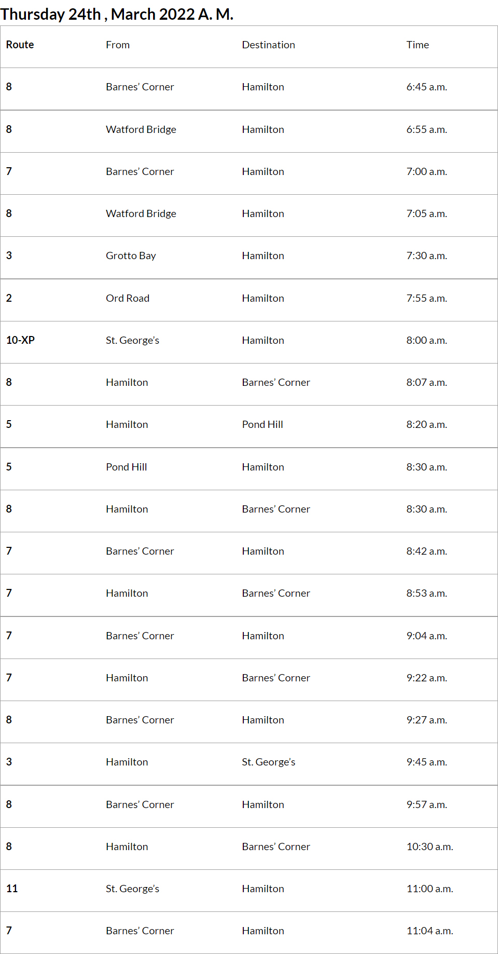Click the Thursday 24th March 2022 heading

point(117,14)
